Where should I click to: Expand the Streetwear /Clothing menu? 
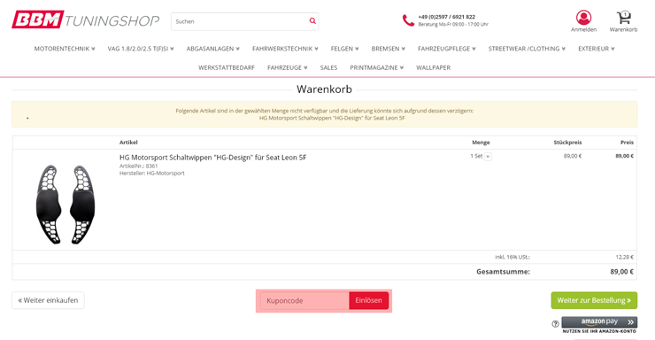tap(527, 49)
